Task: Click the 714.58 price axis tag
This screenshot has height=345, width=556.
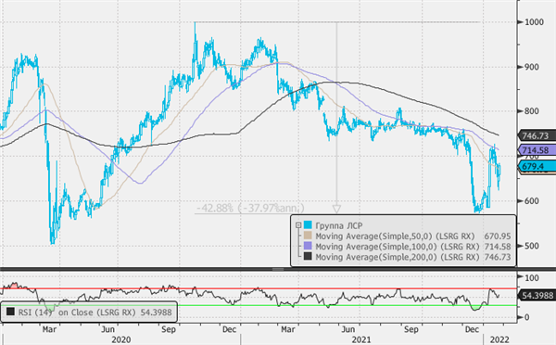Action: click(x=537, y=150)
